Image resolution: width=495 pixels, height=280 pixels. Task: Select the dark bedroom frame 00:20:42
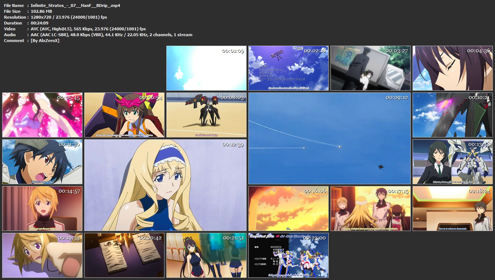[124, 255]
